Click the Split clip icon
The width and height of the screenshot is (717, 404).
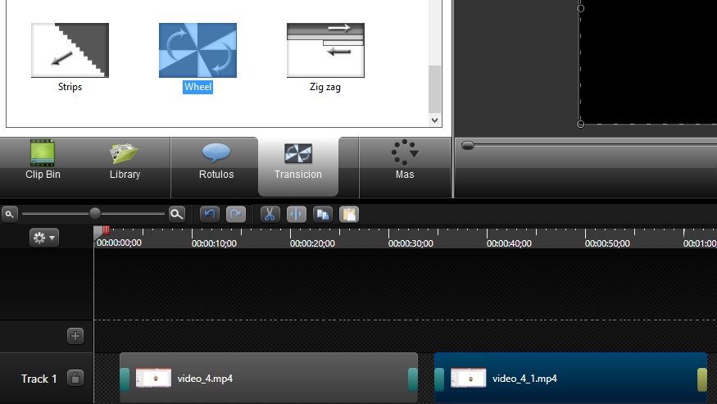[x=297, y=214]
